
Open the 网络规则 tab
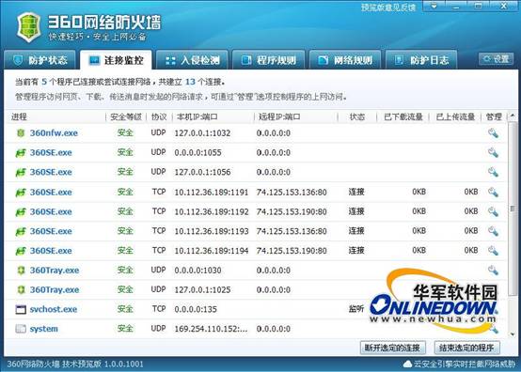click(345, 60)
